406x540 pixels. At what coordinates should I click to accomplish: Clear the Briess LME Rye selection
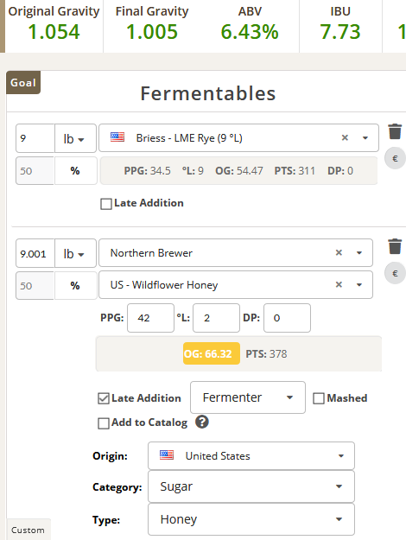point(345,137)
